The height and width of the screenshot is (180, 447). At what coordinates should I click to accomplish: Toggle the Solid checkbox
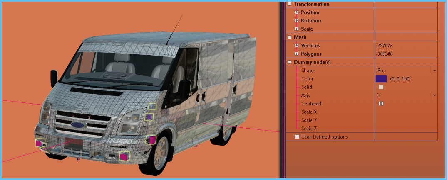(381, 87)
